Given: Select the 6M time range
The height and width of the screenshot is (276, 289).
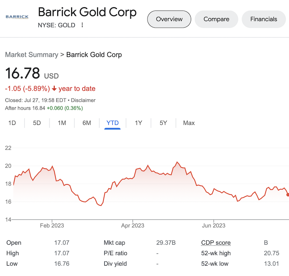Looking at the screenshot, I should [x=87, y=123].
